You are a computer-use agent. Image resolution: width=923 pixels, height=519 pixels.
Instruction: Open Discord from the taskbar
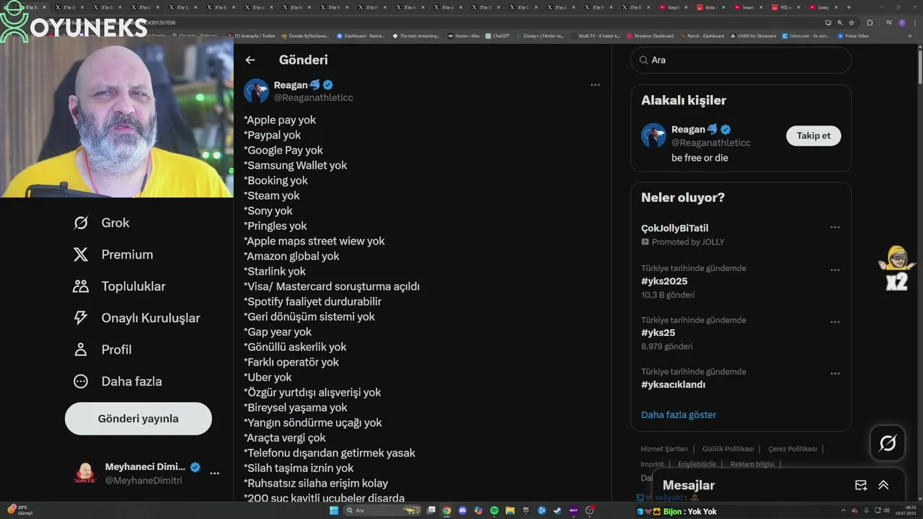(x=462, y=510)
